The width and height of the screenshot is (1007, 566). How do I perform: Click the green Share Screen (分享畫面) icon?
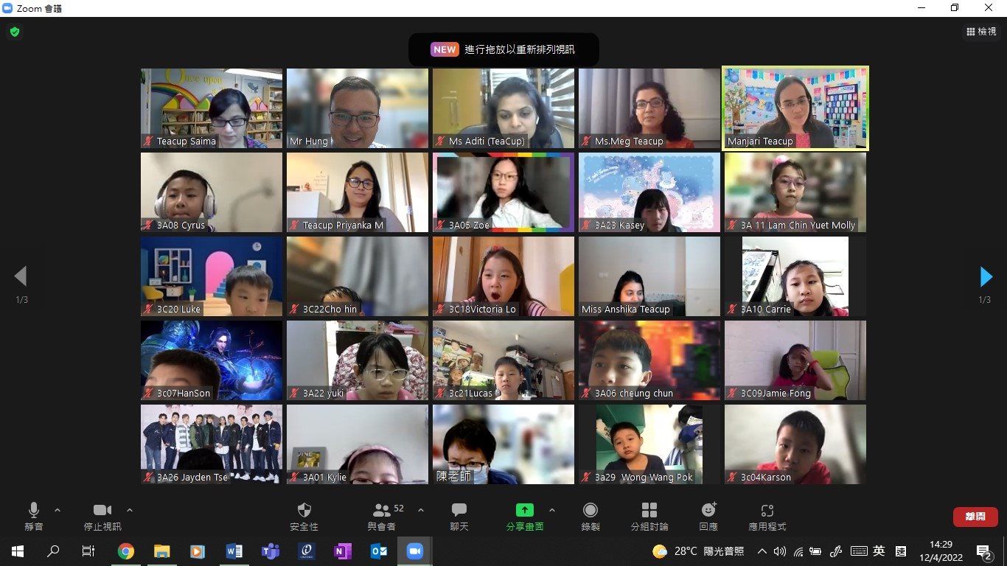[x=524, y=511]
